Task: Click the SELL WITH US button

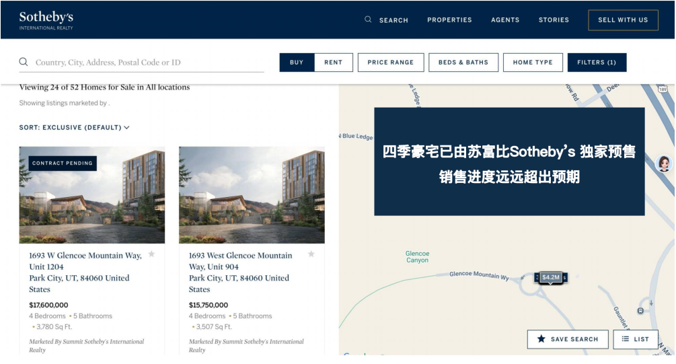Action: [623, 20]
